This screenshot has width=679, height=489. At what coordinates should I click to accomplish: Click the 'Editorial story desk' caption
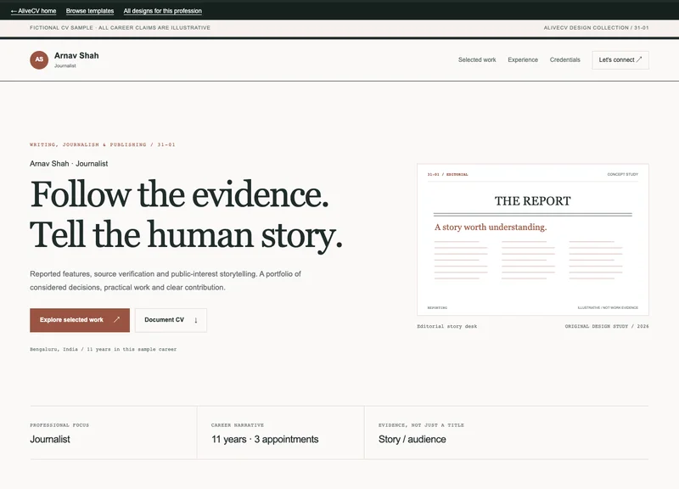pyautogui.click(x=447, y=326)
